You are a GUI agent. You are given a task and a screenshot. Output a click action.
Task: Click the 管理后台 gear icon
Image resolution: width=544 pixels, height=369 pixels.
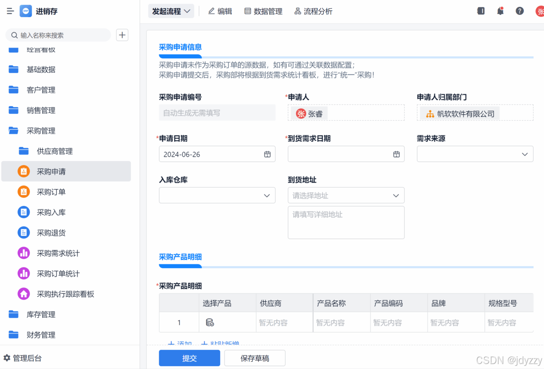7,358
